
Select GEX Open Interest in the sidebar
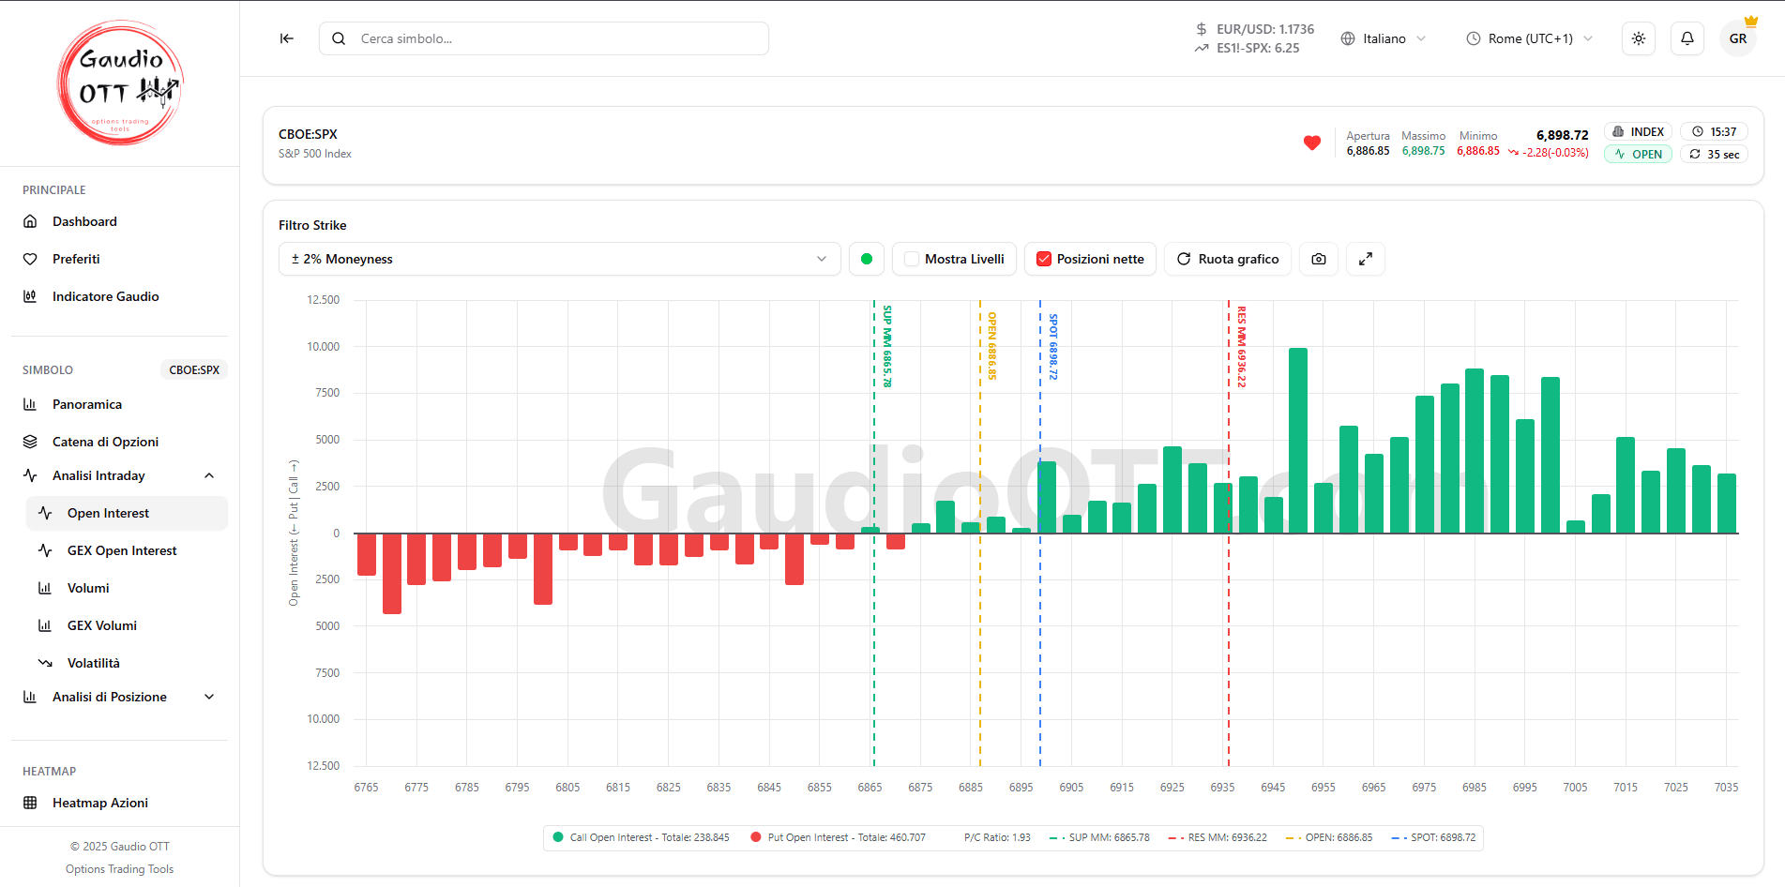pos(122,550)
